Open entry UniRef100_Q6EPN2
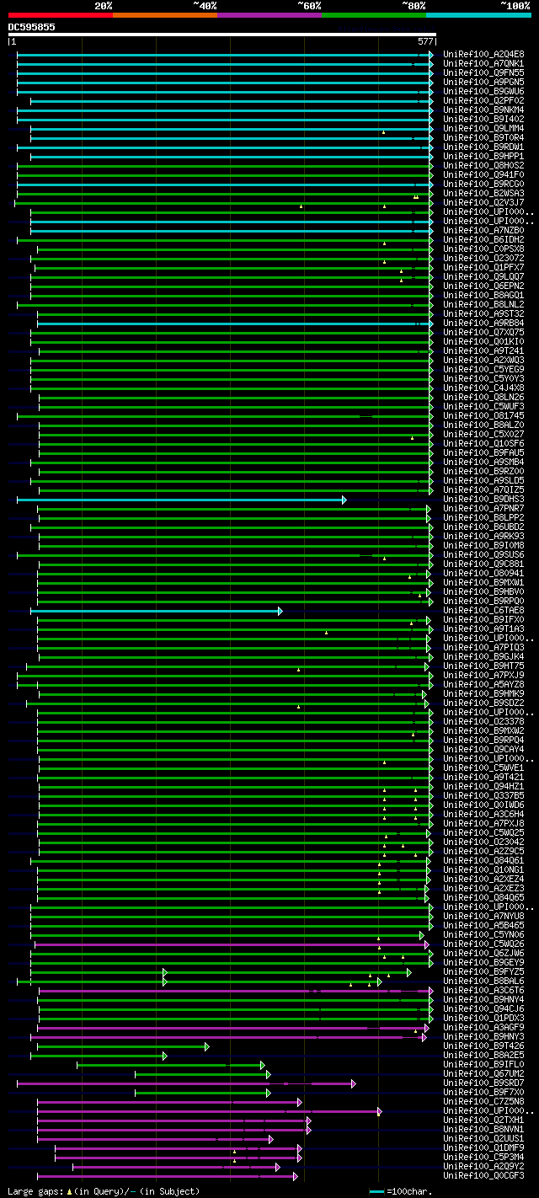 click(483, 286)
